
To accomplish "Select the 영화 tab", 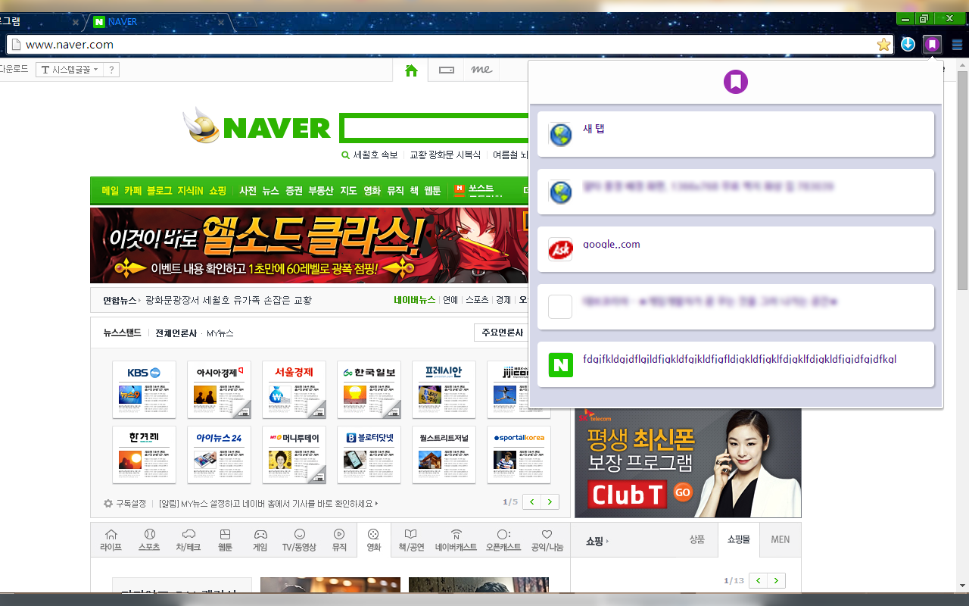I will (373, 540).
